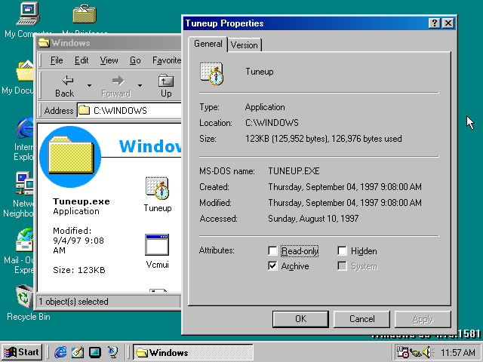Screen dimensions: 483x362
Task: Launch the Internet Explorer desktop icon
Action: (x=25, y=127)
